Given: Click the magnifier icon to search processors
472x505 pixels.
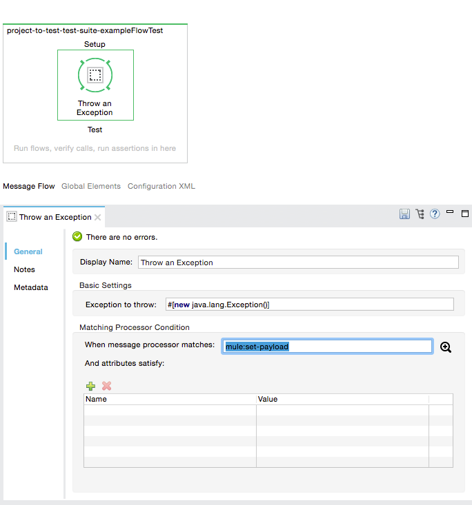Looking at the screenshot, I should click(x=446, y=347).
